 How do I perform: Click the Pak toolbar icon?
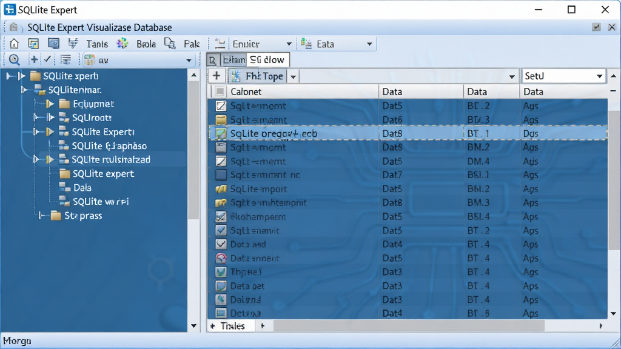170,44
